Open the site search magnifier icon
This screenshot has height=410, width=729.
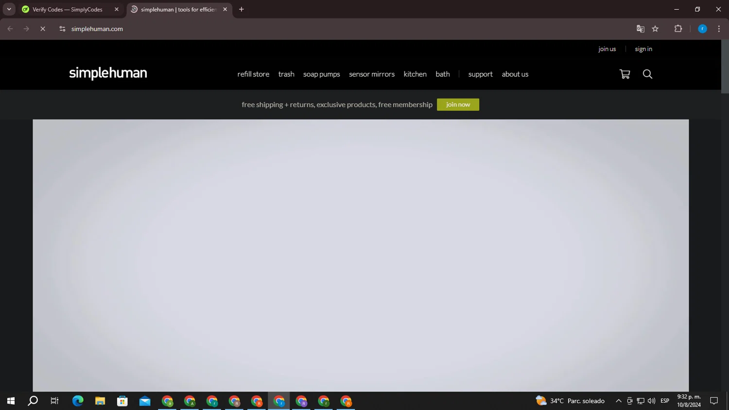(647, 74)
